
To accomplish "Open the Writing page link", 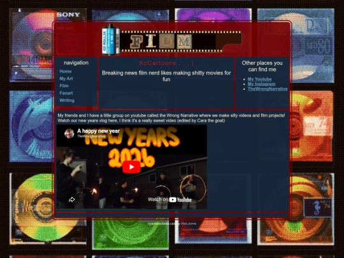I will coord(67,100).
